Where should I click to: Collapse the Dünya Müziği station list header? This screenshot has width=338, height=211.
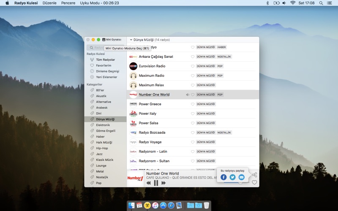[131, 40]
